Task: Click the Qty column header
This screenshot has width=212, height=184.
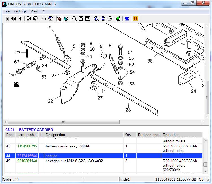Action: pyautogui.click(x=130, y=135)
